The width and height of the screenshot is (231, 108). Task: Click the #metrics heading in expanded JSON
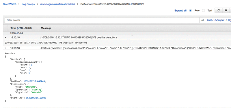tap(10, 53)
